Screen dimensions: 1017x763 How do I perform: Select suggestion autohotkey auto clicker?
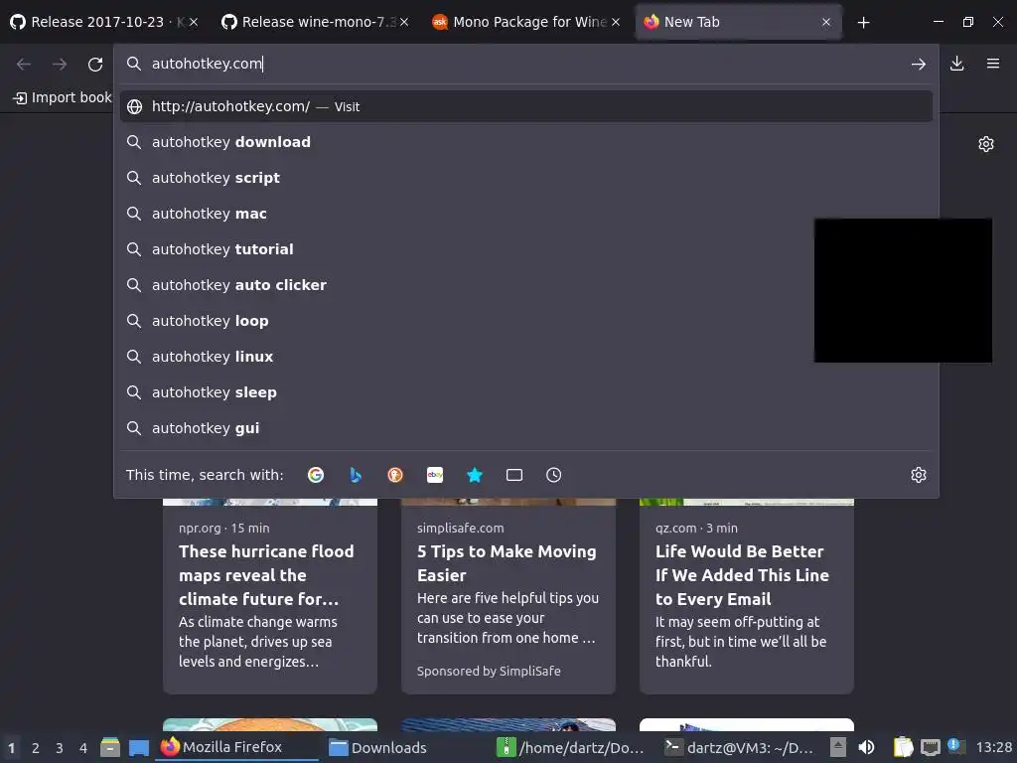pos(526,285)
